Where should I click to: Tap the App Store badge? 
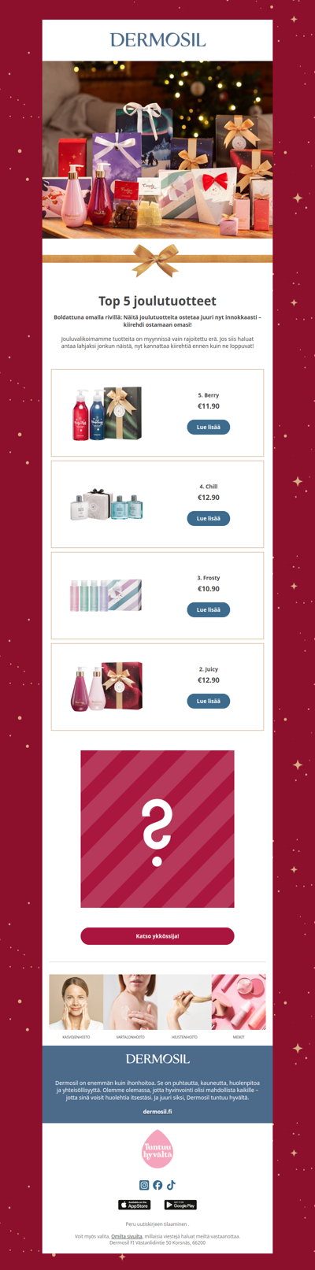tap(135, 1205)
